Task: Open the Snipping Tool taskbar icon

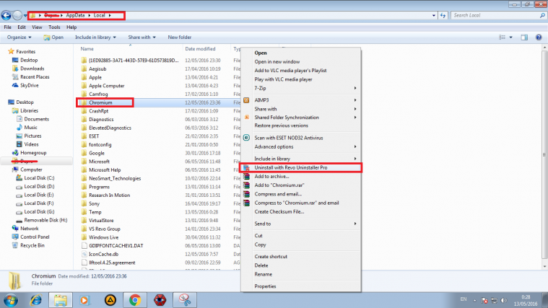Action: click(185, 300)
